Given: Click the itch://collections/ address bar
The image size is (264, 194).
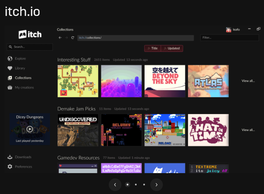Looking at the screenshot, I should [x=136, y=38].
